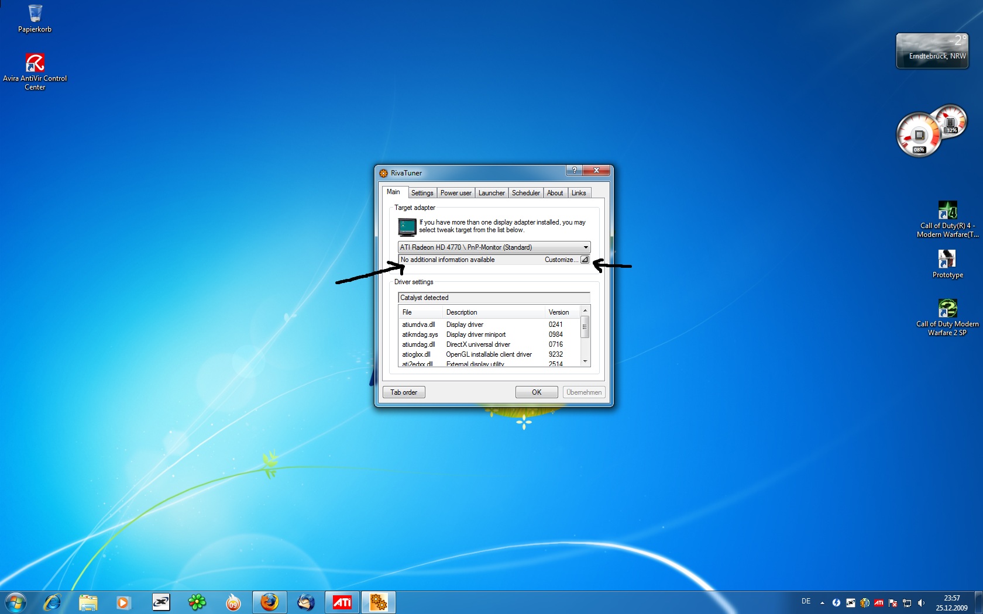Click the Version column header

point(562,312)
